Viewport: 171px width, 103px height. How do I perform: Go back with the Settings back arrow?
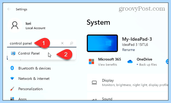pos(9,9)
